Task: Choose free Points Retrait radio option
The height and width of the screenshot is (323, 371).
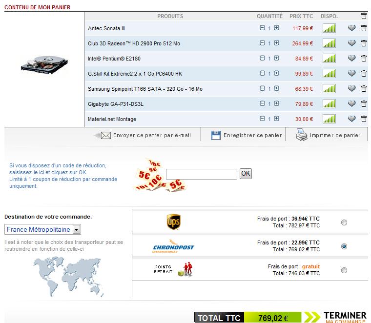Action: pyautogui.click(x=344, y=270)
